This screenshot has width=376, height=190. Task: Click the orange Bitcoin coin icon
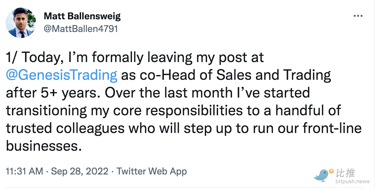point(331,171)
